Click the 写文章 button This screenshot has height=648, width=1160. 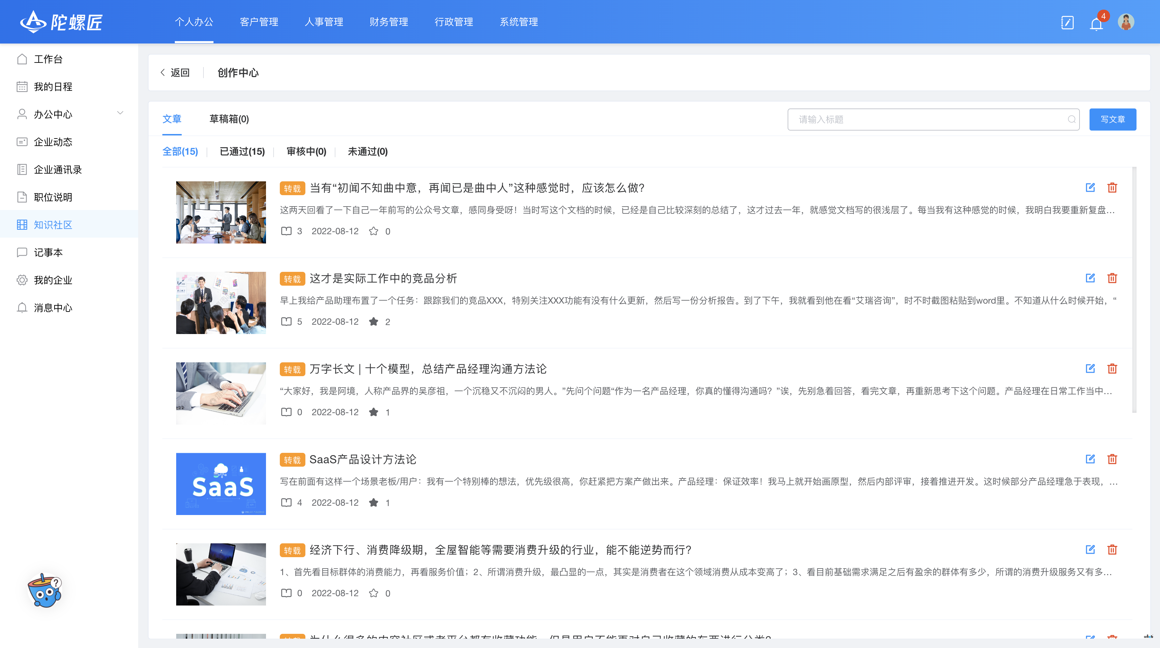(1112, 119)
